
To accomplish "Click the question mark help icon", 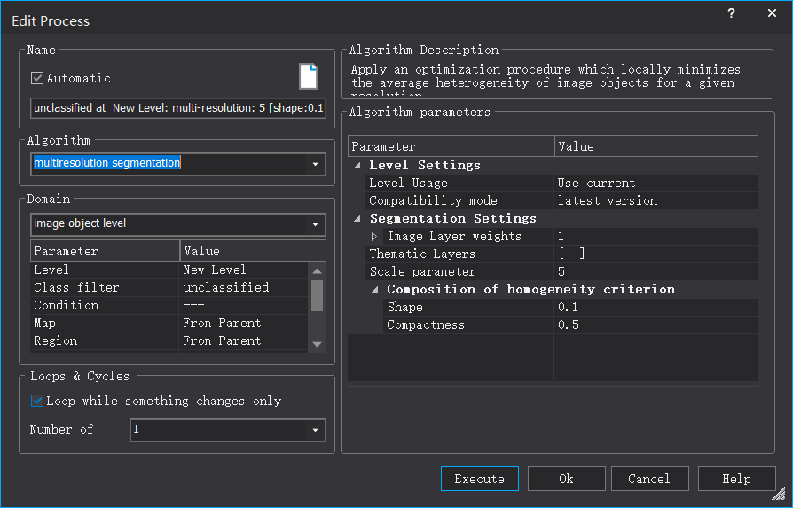I will click(x=731, y=13).
